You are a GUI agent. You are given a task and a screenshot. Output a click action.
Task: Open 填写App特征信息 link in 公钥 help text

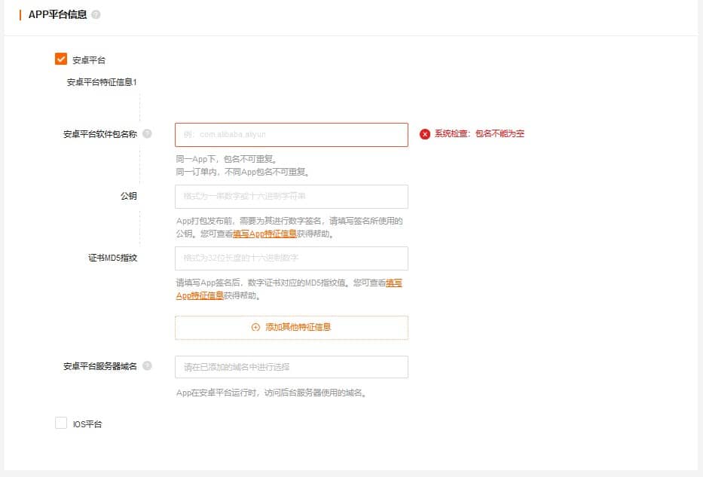tap(264, 234)
